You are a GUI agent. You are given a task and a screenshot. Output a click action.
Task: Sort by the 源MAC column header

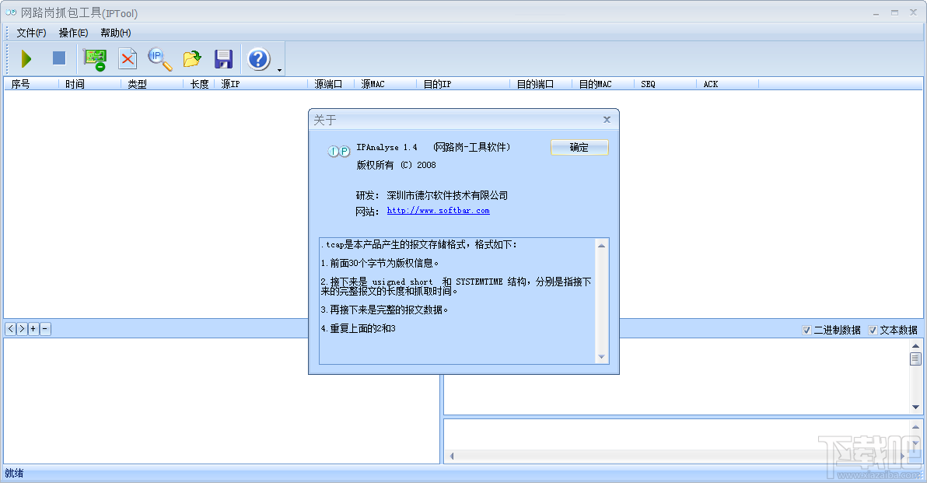pos(386,84)
